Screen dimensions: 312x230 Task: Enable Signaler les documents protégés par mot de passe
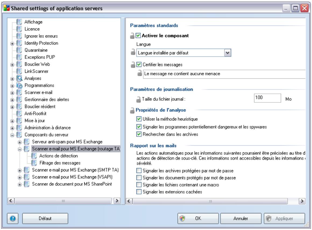coord(139,178)
